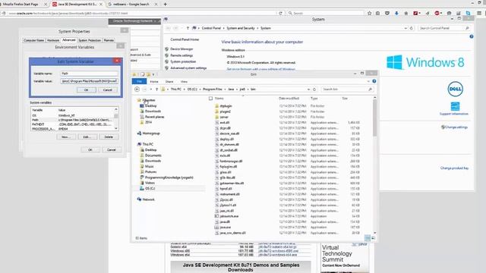Open the dtplugin folder
This screenshot has width=486, height=273.
[x=226, y=106]
